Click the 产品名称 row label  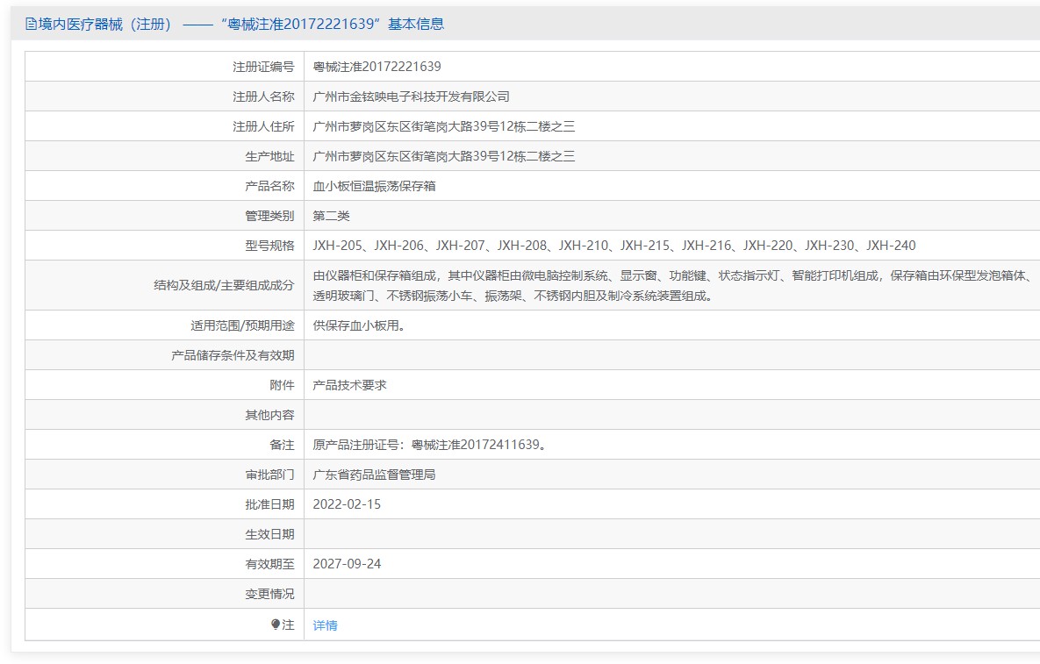tap(269, 186)
